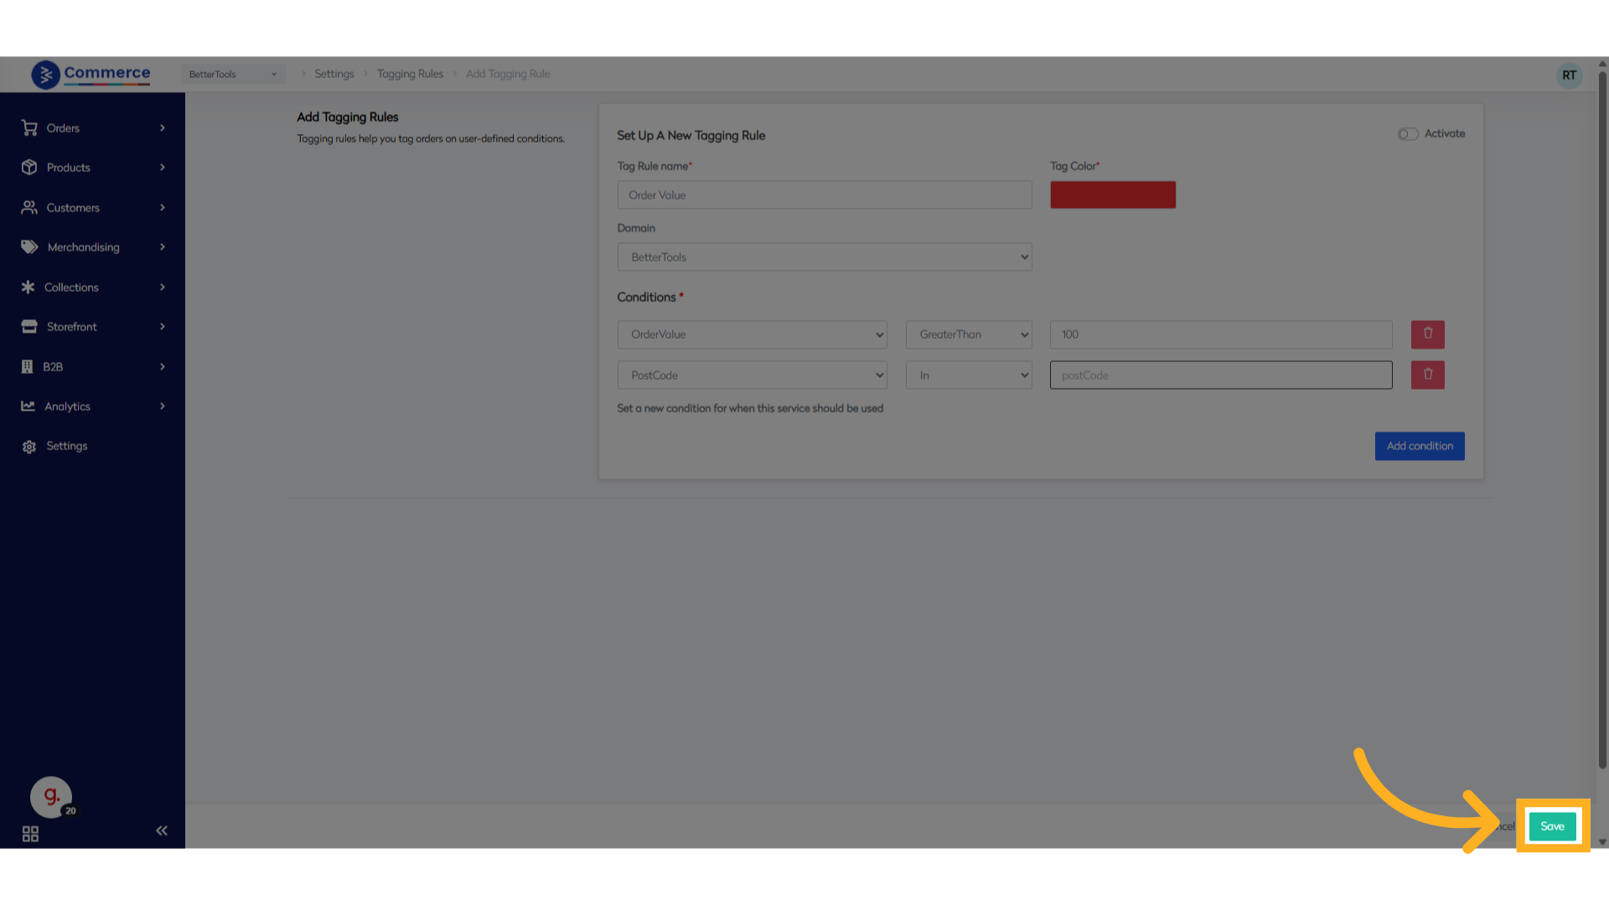Go to Tagging Rules breadcrumb
Image resolution: width=1609 pixels, height=905 pixels.
point(410,74)
